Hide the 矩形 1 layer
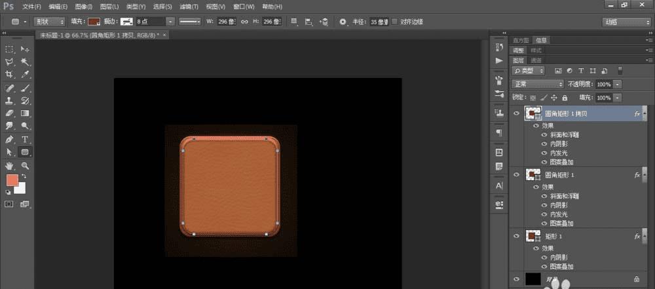 517,236
